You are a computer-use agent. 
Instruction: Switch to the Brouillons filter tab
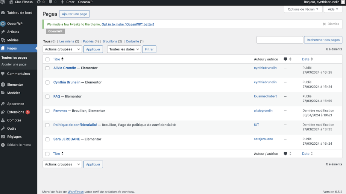tap(112, 41)
